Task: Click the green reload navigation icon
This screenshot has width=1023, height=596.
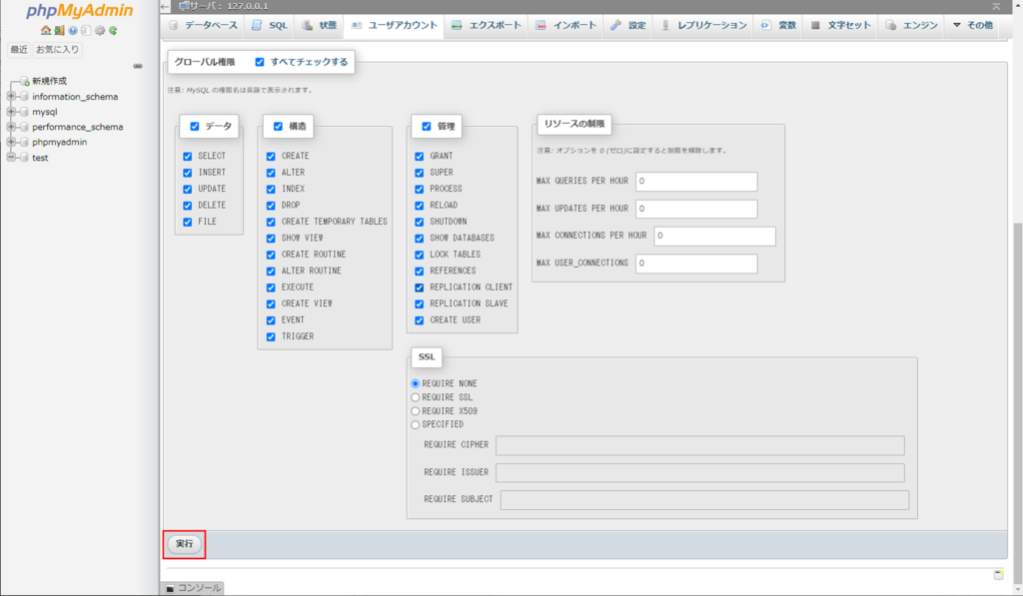Action: 113,31
